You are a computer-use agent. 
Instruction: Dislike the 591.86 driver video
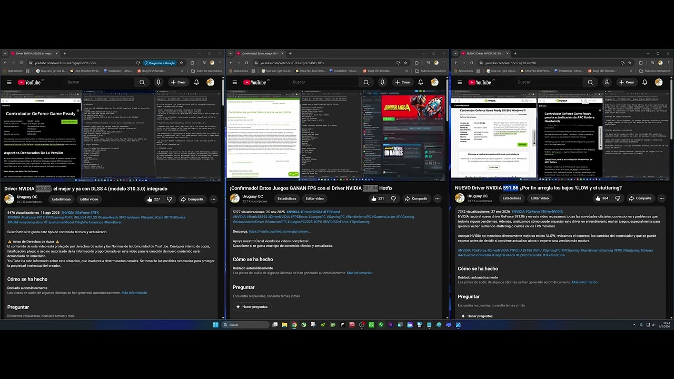point(617,198)
